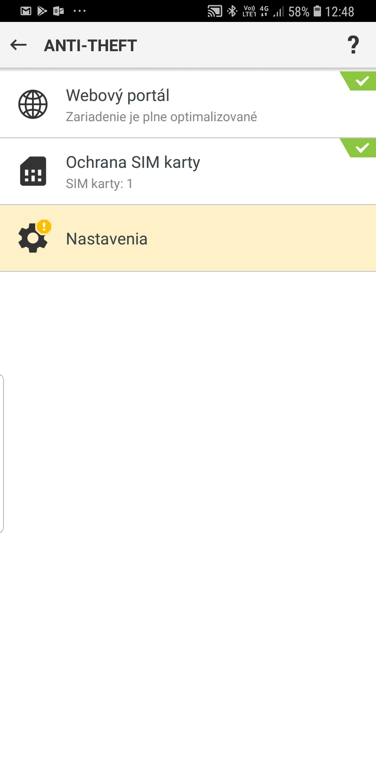Tap the green checkmark on Webový portál

coord(361,81)
